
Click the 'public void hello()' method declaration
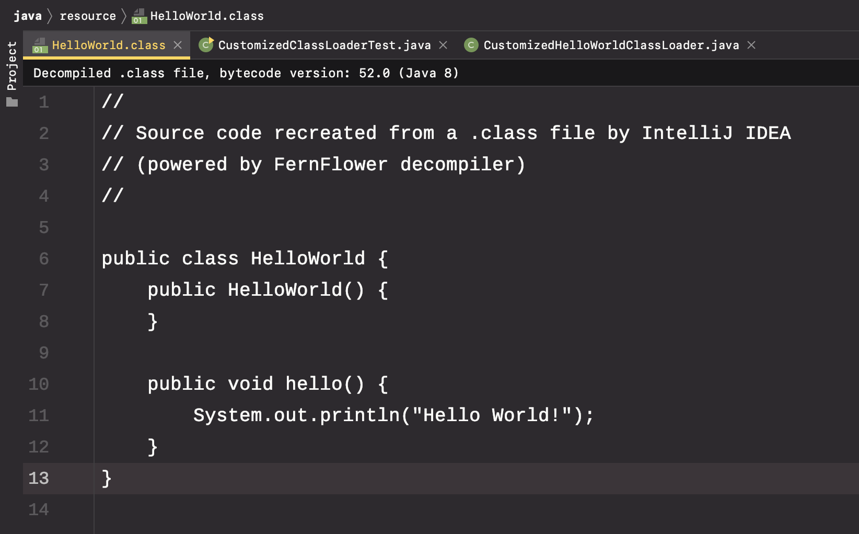268,384
